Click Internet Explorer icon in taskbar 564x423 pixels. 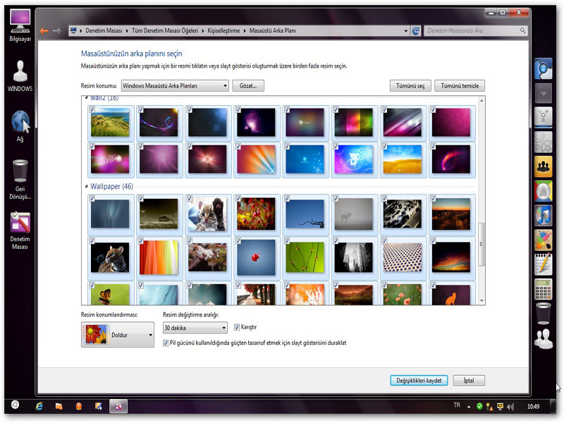click(39, 407)
